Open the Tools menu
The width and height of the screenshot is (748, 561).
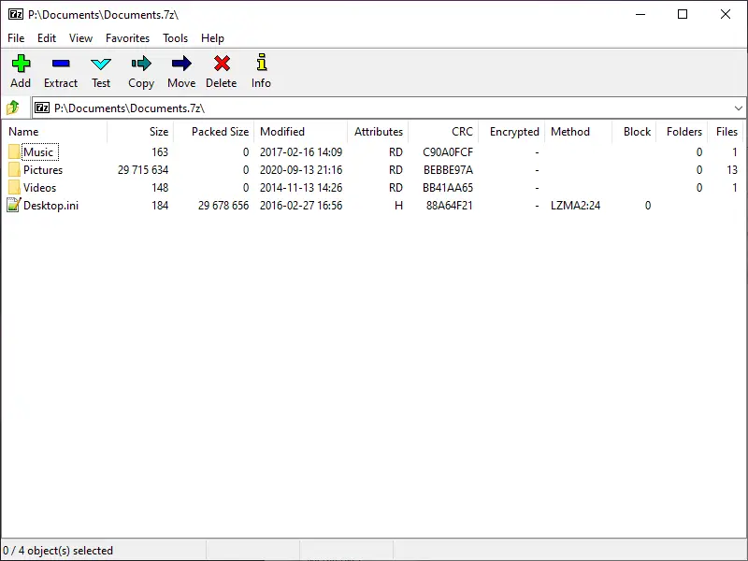coord(175,38)
